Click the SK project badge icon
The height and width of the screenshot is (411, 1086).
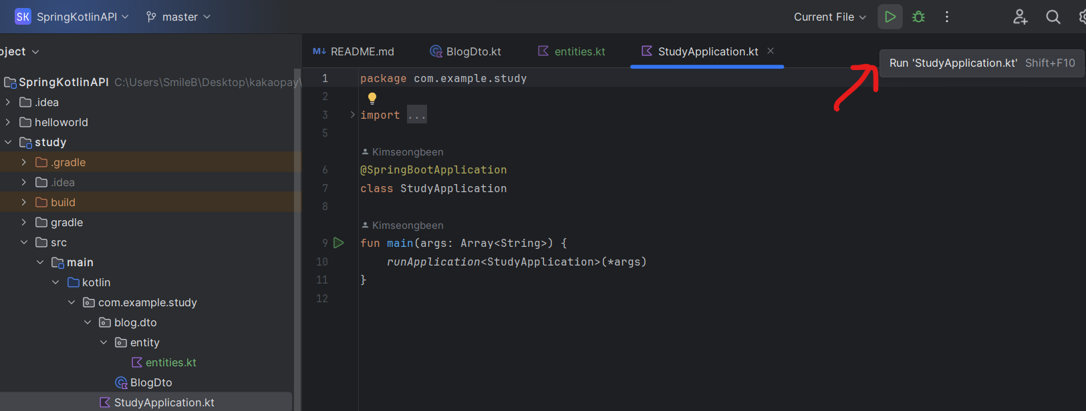click(23, 17)
